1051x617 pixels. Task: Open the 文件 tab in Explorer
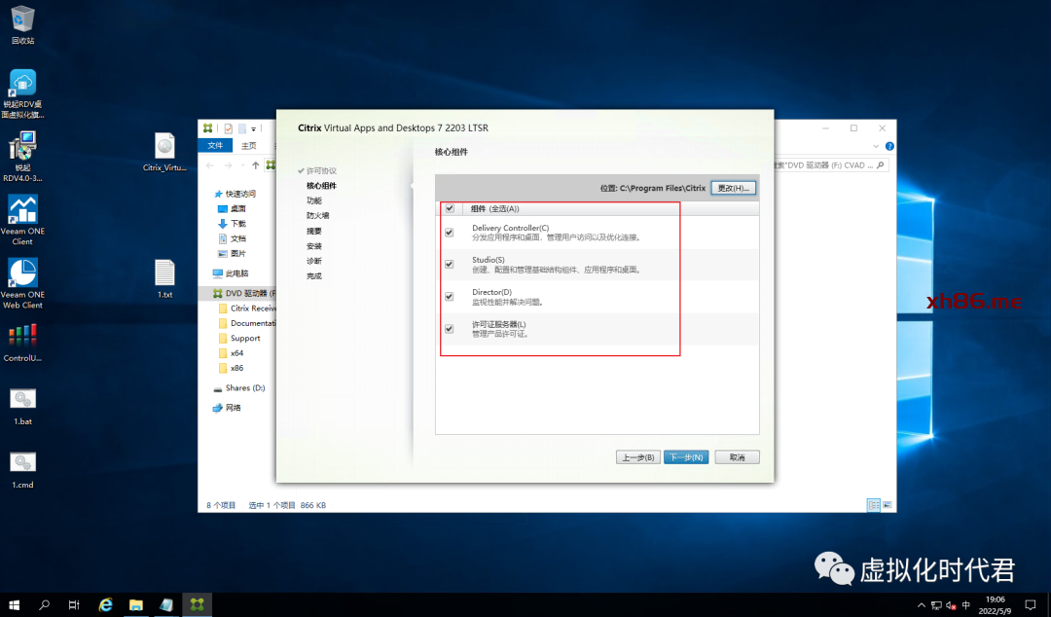coord(215,146)
